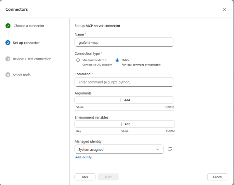Open the Managed identity dropdown
This screenshot has height=185, width=234.
[x=119, y=149]
